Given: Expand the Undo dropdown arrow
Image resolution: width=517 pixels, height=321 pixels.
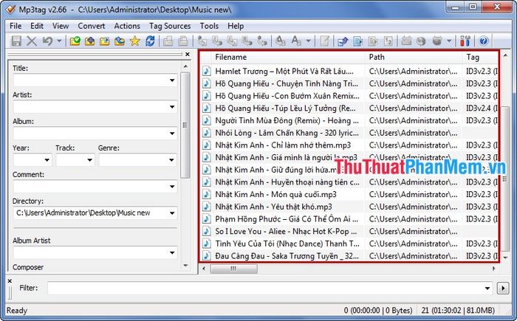Looking at the screenshot, I should point(59,41).
